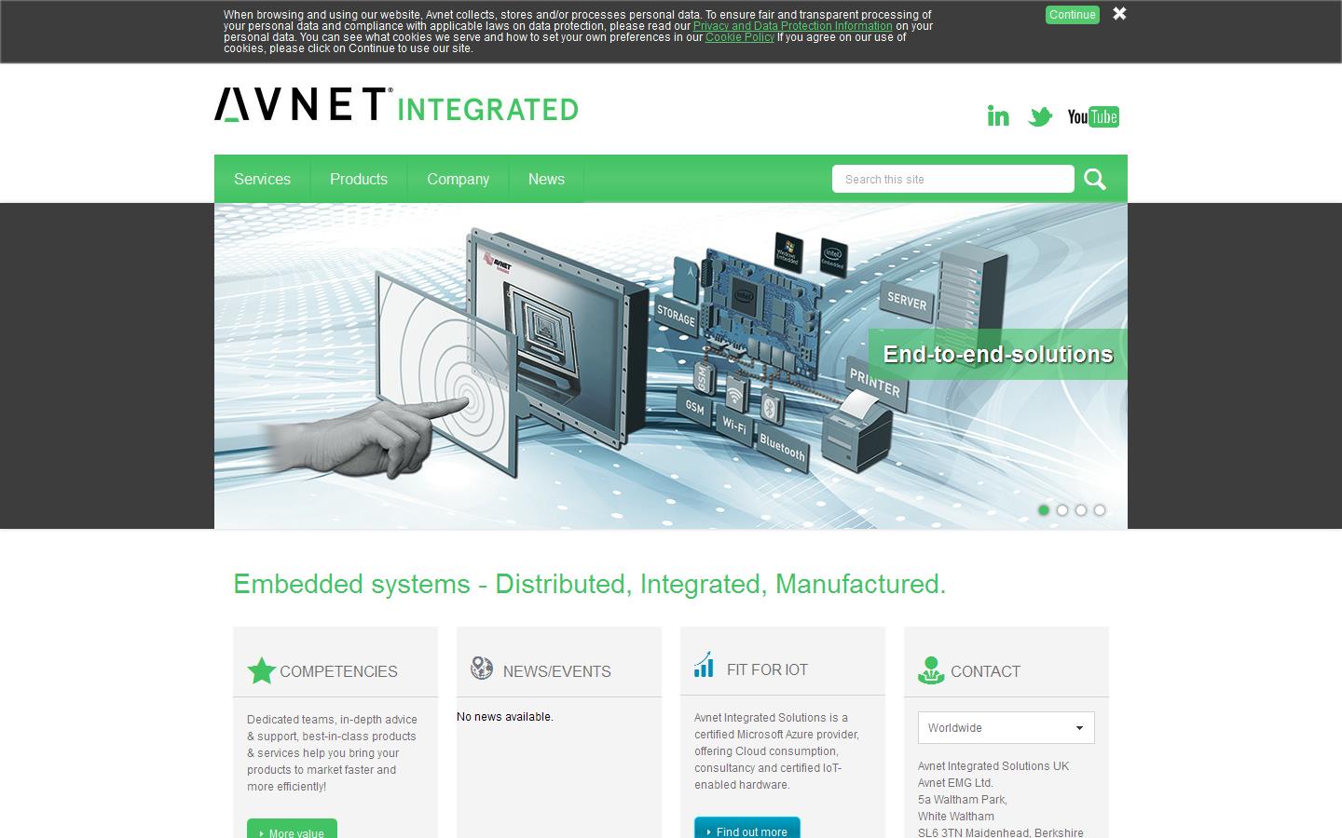Open the Company menu
Screen dimensions: 1342x838
458,179
